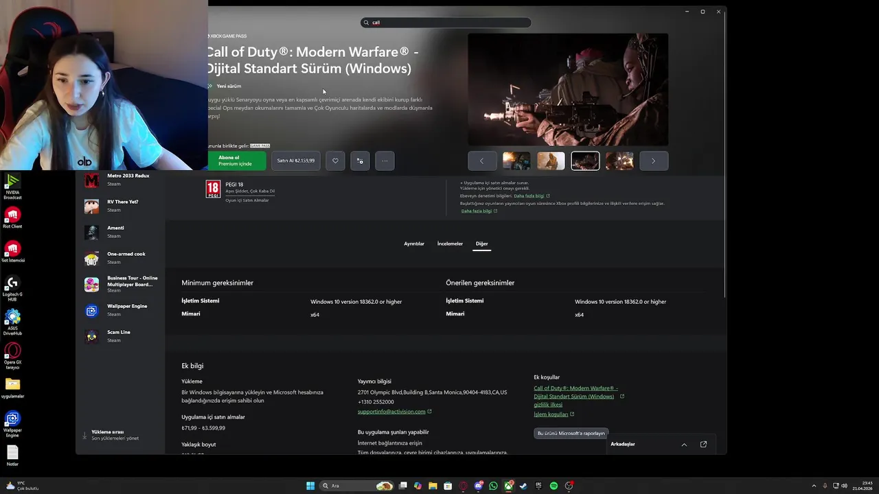This screenshot has width=879, height=494.
Task: Open Yükleme sırası download queue
Action: click(x=115, y=435)
